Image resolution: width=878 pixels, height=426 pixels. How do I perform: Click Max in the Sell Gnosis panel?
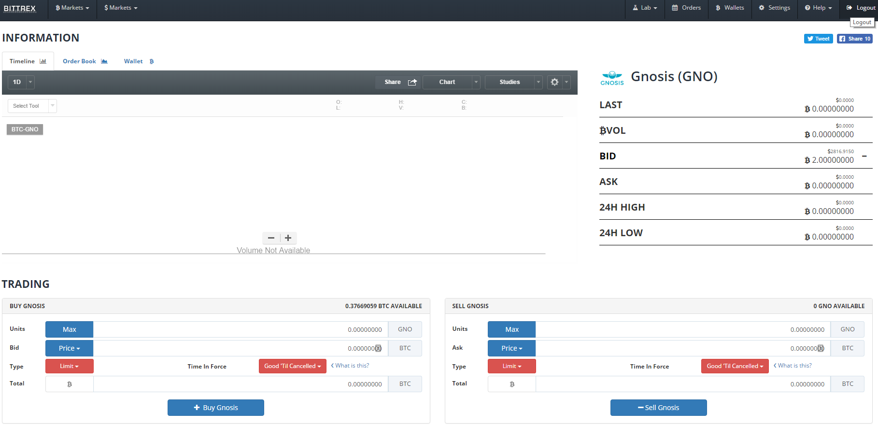(512, 329)
